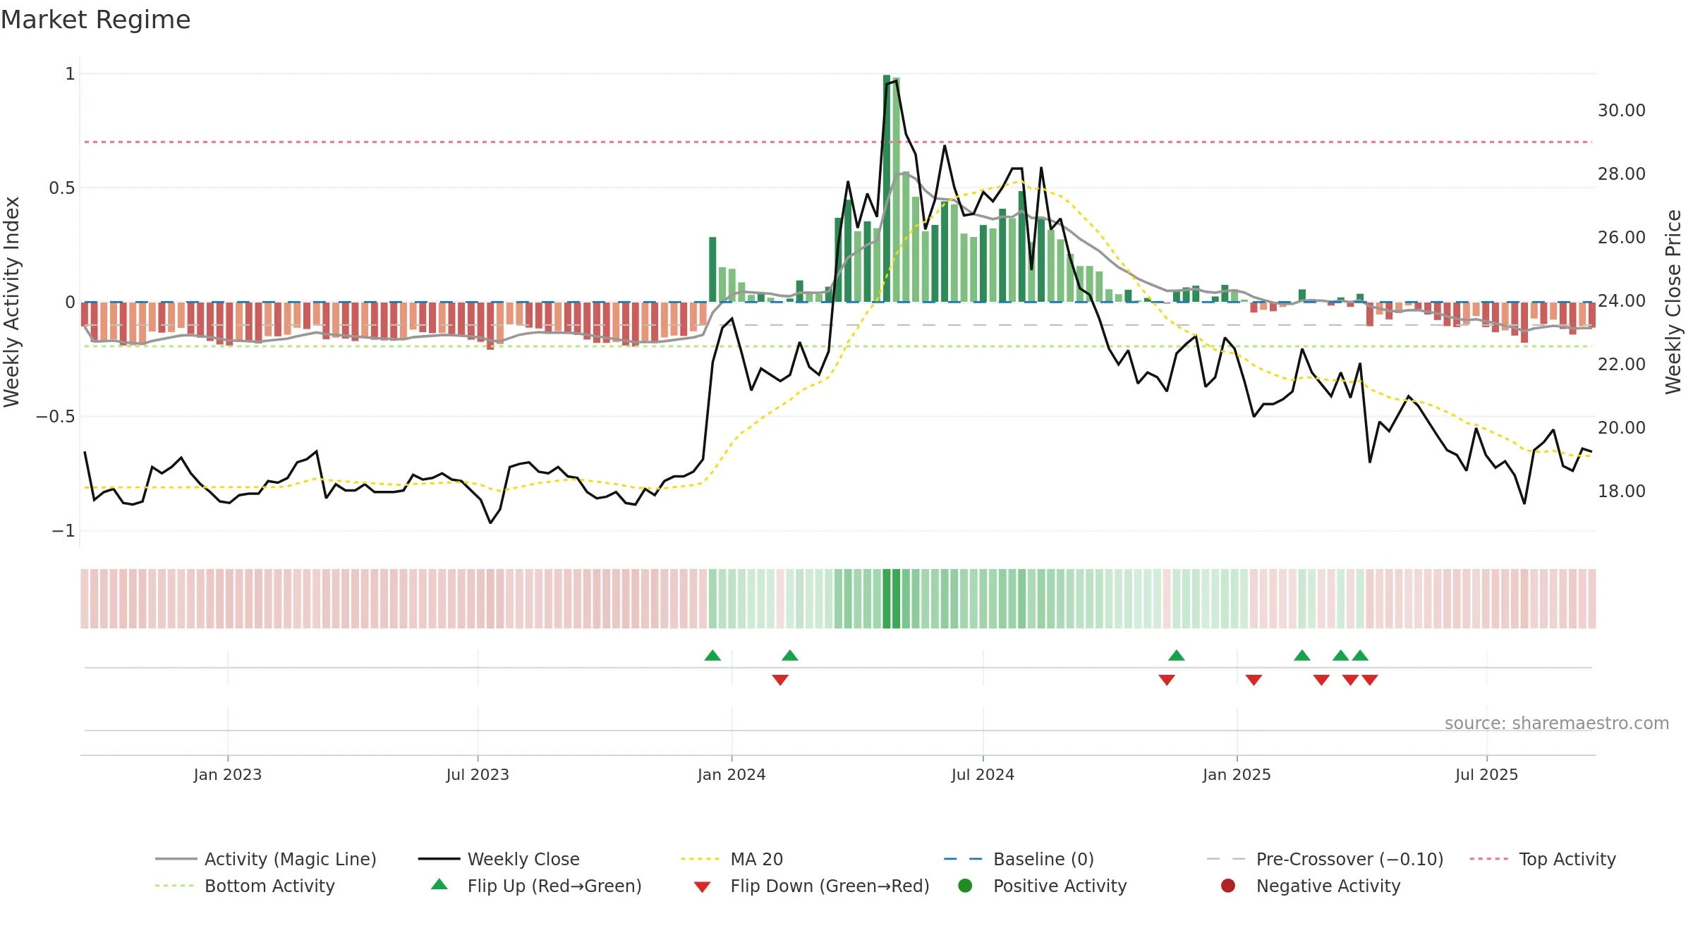Toggle Activity (Magic Line) legend entry
1693x952 pixels.
[x=266, y=859]
